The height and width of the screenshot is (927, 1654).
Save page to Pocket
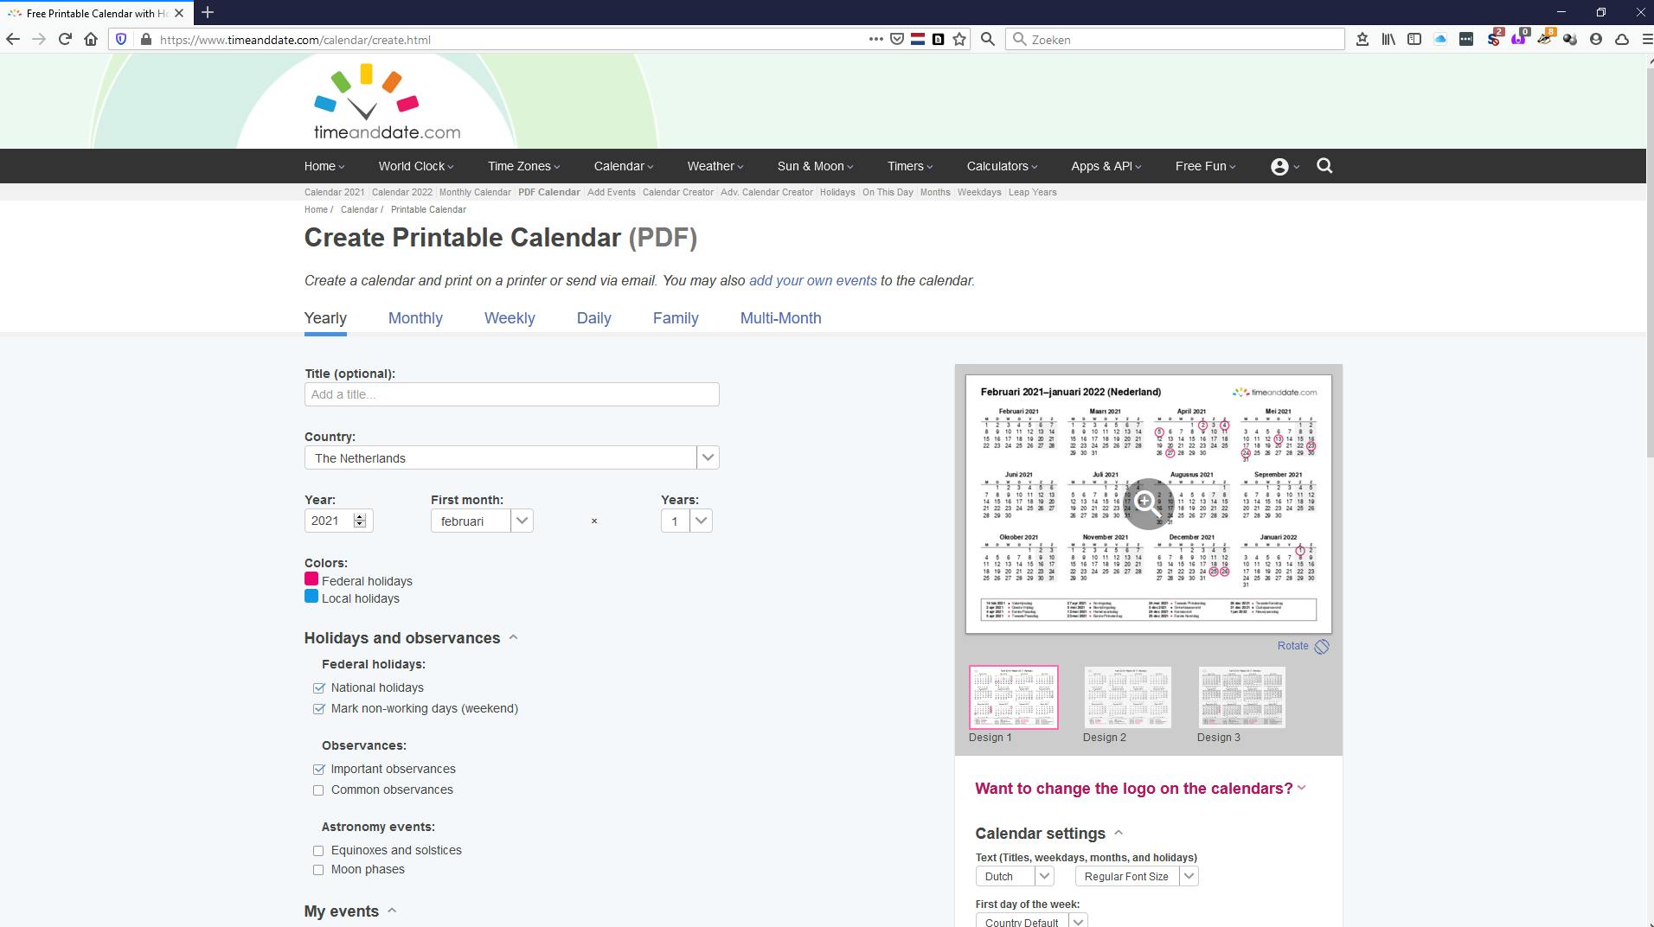coord(897,39)
